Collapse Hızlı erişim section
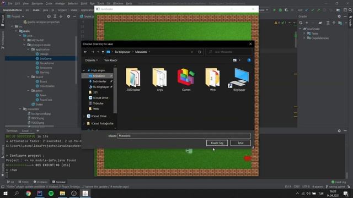The image size is (353, 198). (x=84, y=70)
